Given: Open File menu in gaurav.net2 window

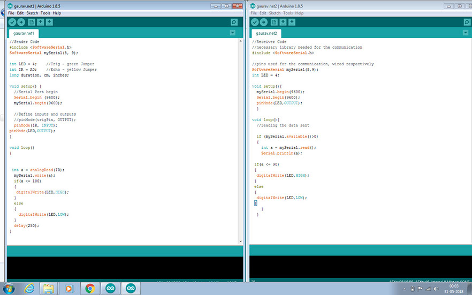Looking at the screenshot, I should pos(254,13).
